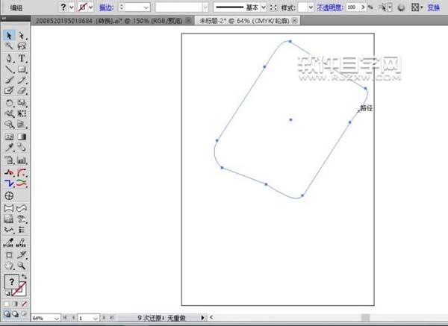Select the Gradient tool
The width and height of the screenshot is (448, 326).
[22, 137]
